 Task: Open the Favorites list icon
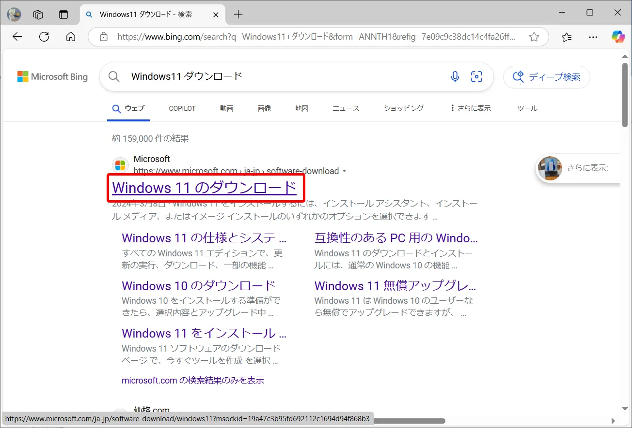point(567,37)
